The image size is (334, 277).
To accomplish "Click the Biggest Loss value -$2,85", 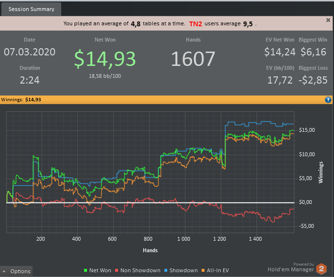I will [x=313, y=80].
